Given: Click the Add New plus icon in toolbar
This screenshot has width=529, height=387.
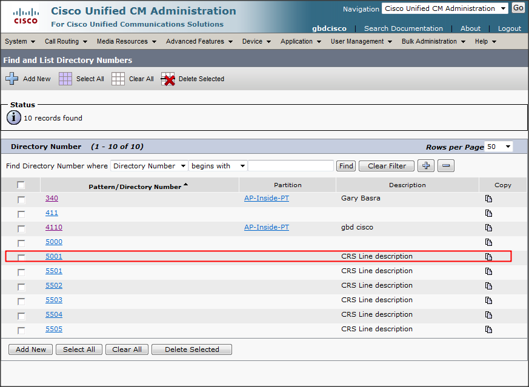Looking at the screenshot, I should [12, 79].
